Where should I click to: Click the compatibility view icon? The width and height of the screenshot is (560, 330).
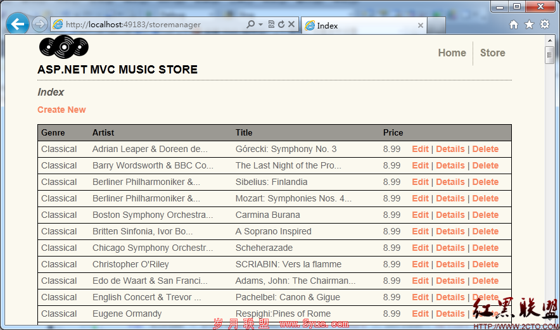(x=271, y=24)
